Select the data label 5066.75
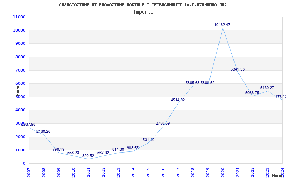Screen dimensions: 286x179 click(252, 93)
